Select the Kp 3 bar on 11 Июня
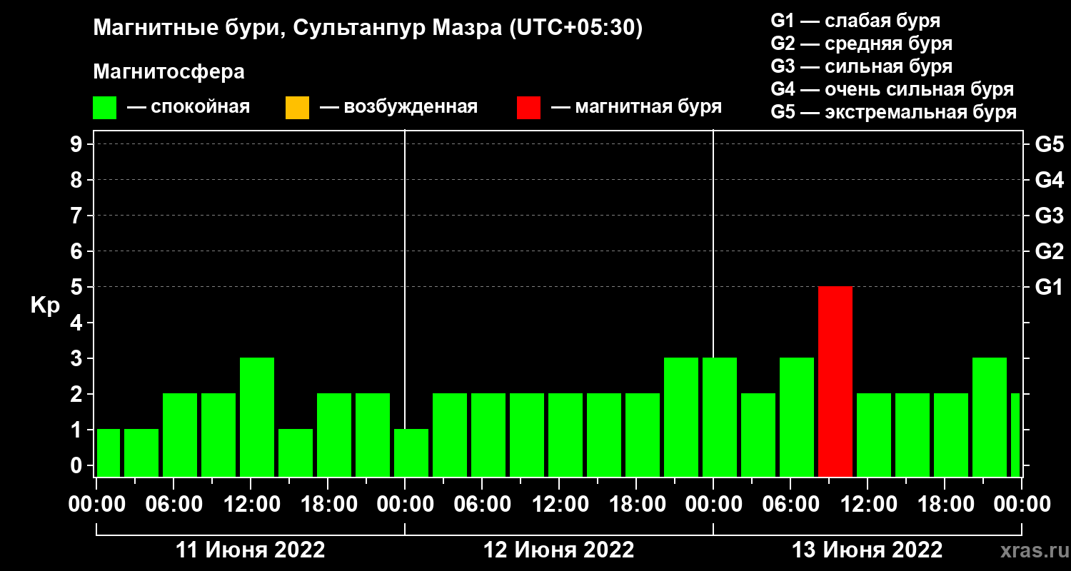The image size is (1071, 571). 257,418
